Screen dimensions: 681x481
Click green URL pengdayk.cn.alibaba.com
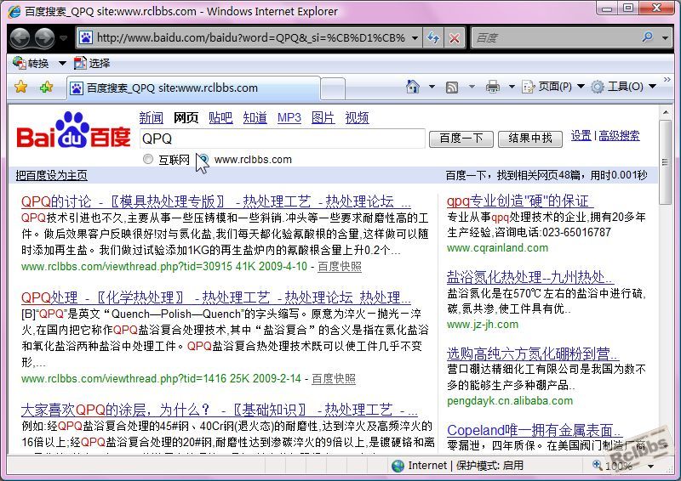coord(510,401)
